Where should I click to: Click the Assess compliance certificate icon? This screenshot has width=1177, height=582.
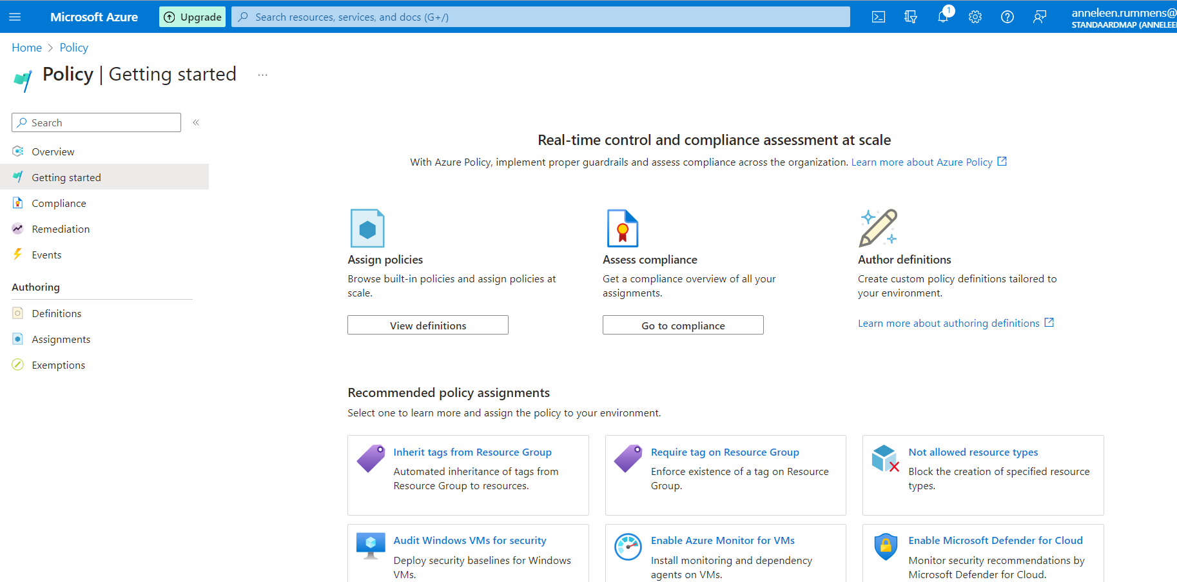623,228
